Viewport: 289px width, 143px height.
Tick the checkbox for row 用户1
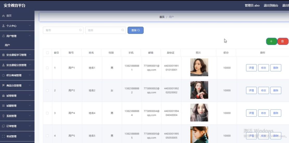(x=47, y=68)
